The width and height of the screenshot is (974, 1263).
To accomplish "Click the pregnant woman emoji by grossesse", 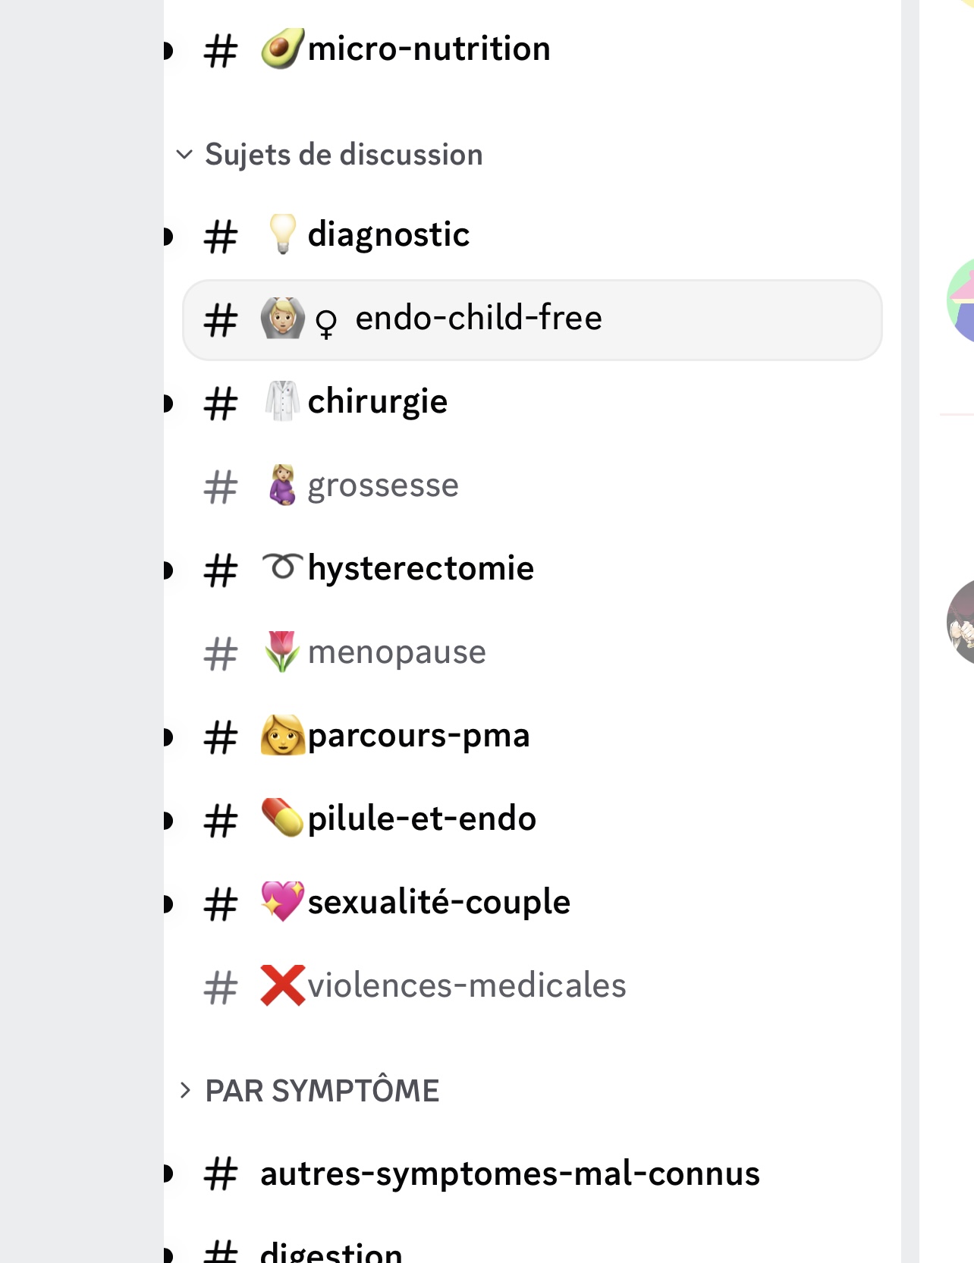I will pyautogui.click(x=282, y=484).
